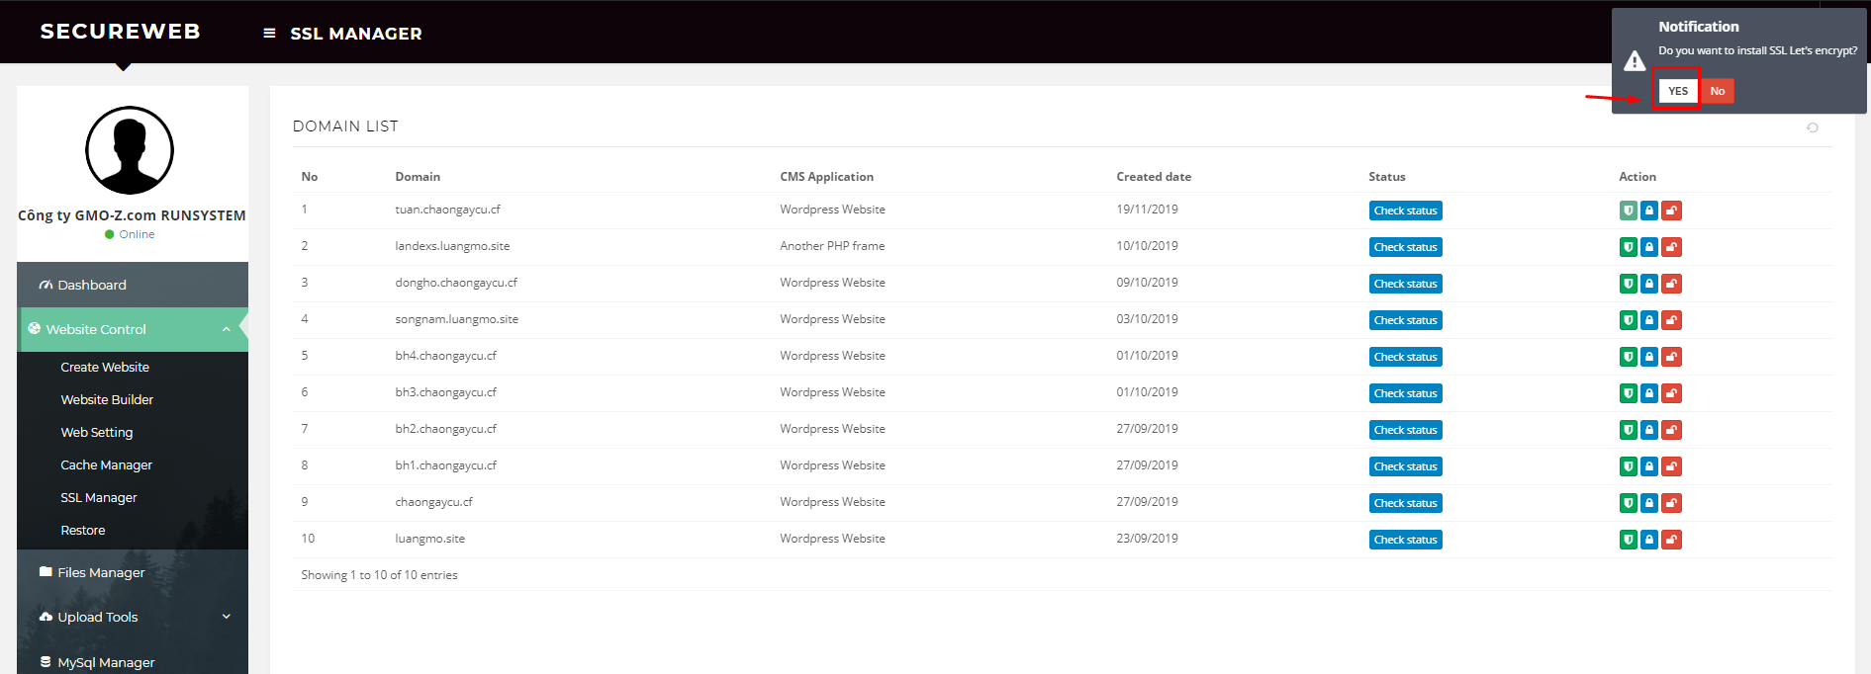Check status for bh1.chaongaycu.cf

point(1405,466)
